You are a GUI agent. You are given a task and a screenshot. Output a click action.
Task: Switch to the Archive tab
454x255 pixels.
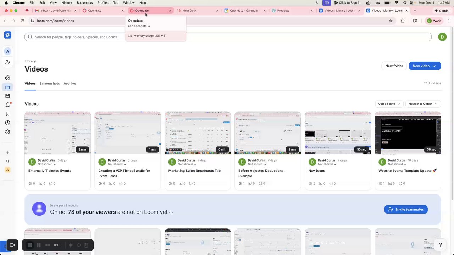click(70, 83)
